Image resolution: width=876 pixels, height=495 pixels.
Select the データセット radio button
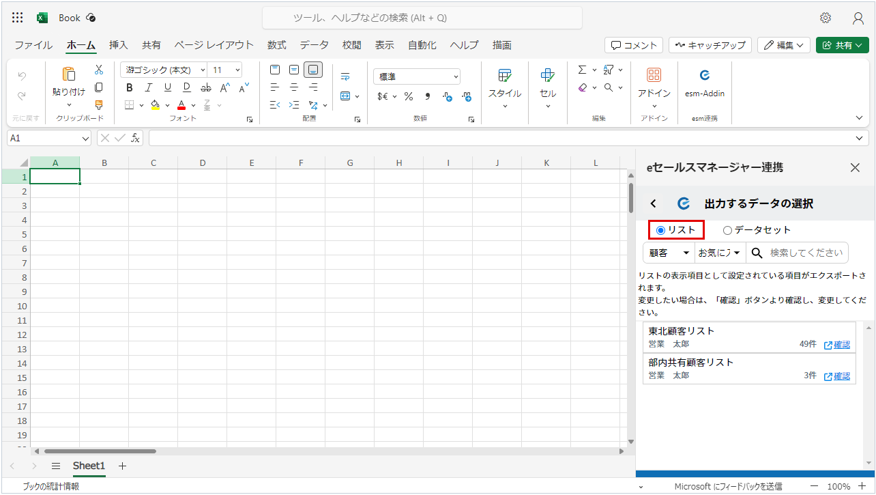point(727,230)
